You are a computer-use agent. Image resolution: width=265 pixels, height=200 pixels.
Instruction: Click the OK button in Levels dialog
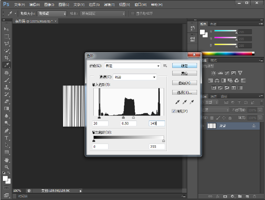tap(184, 66)
